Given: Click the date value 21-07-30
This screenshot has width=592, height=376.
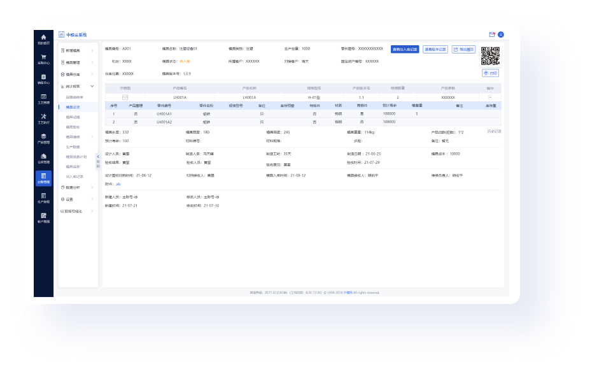Looking at the screenshot, I should click(211, 206).
